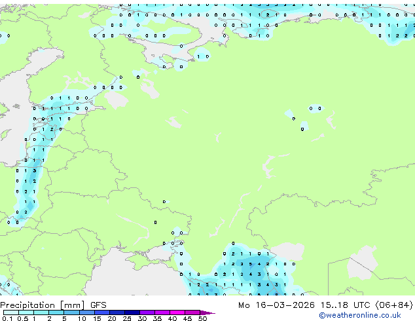Click the legend tick label '10'

(x=82, y=318)
